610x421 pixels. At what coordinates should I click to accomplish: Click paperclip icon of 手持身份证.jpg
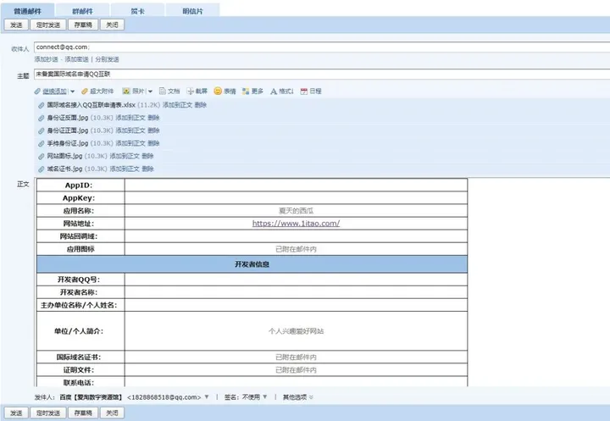point(42,143)
